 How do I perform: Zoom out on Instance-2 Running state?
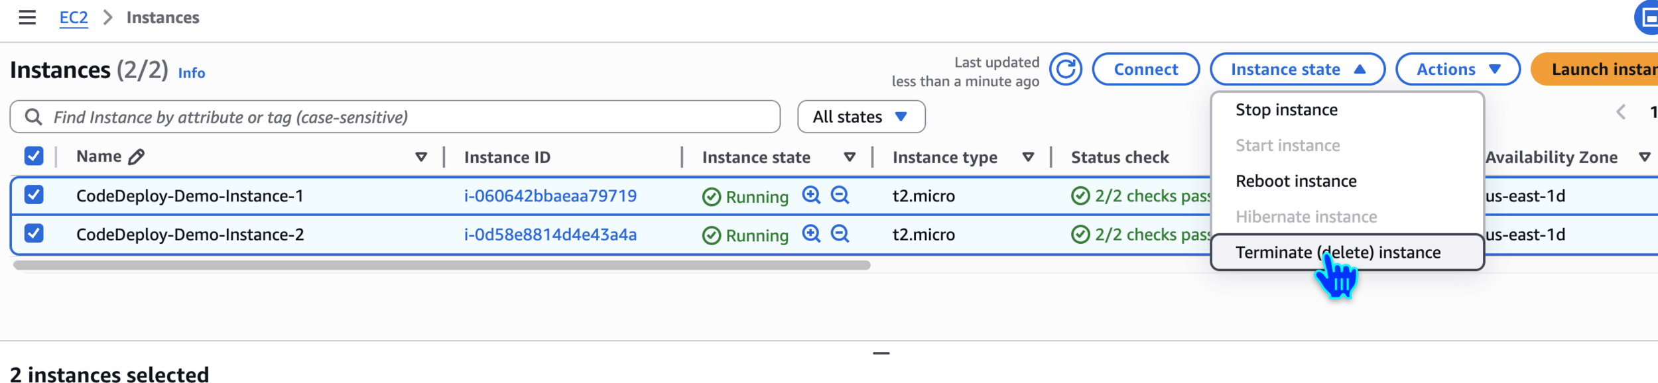coord(840,233)
